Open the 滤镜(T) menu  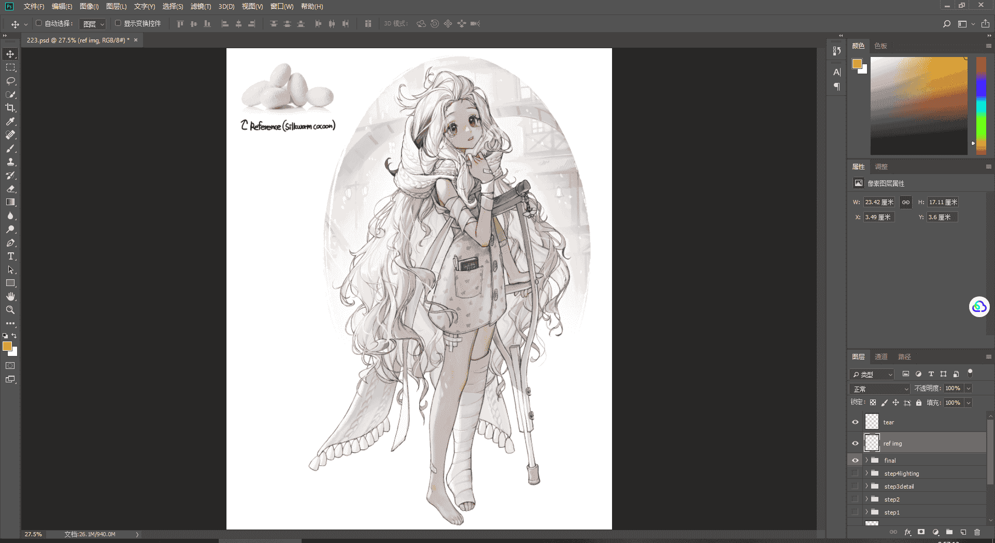[201, 6]
